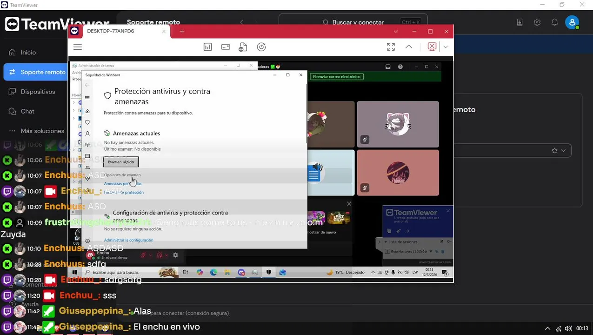Open session tab list dropdown chevron
The height and width of the screenshot is (335, 593).
(x=396, y=32)
